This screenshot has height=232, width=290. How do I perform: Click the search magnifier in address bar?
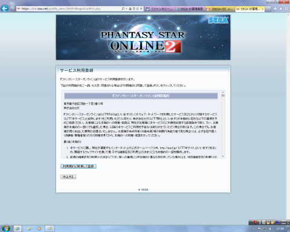click(123, 8)
